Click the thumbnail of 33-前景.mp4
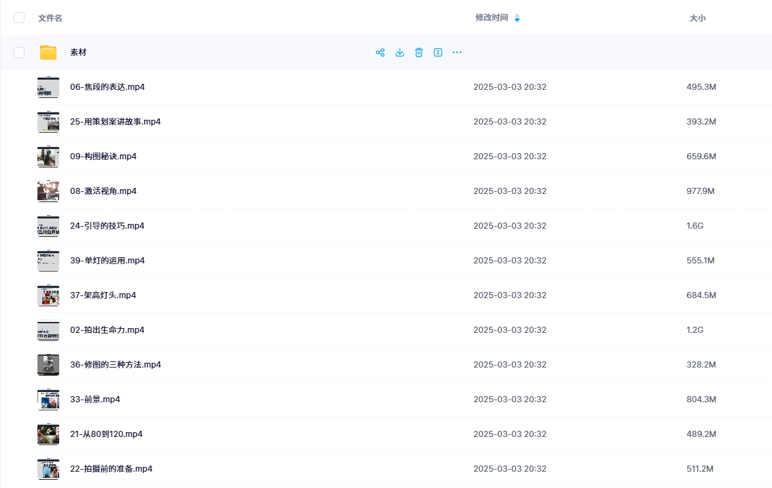772x488 pixels. [x=48, y=400]
